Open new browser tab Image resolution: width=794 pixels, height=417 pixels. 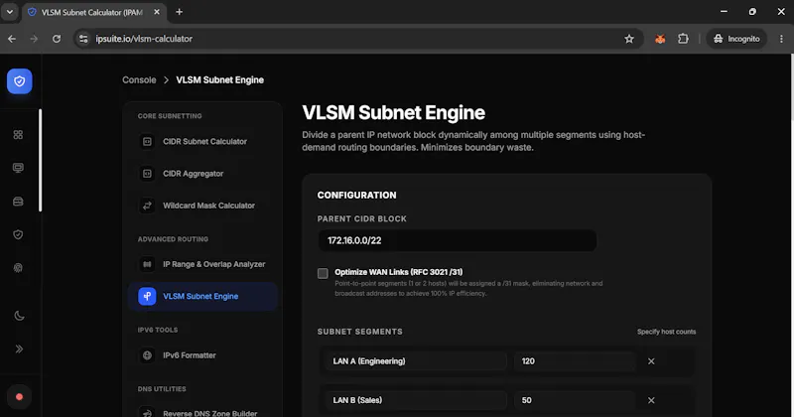180,12
